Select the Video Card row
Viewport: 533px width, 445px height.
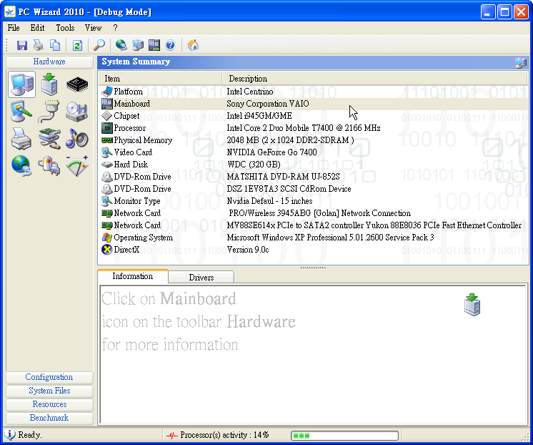[314, 152]
